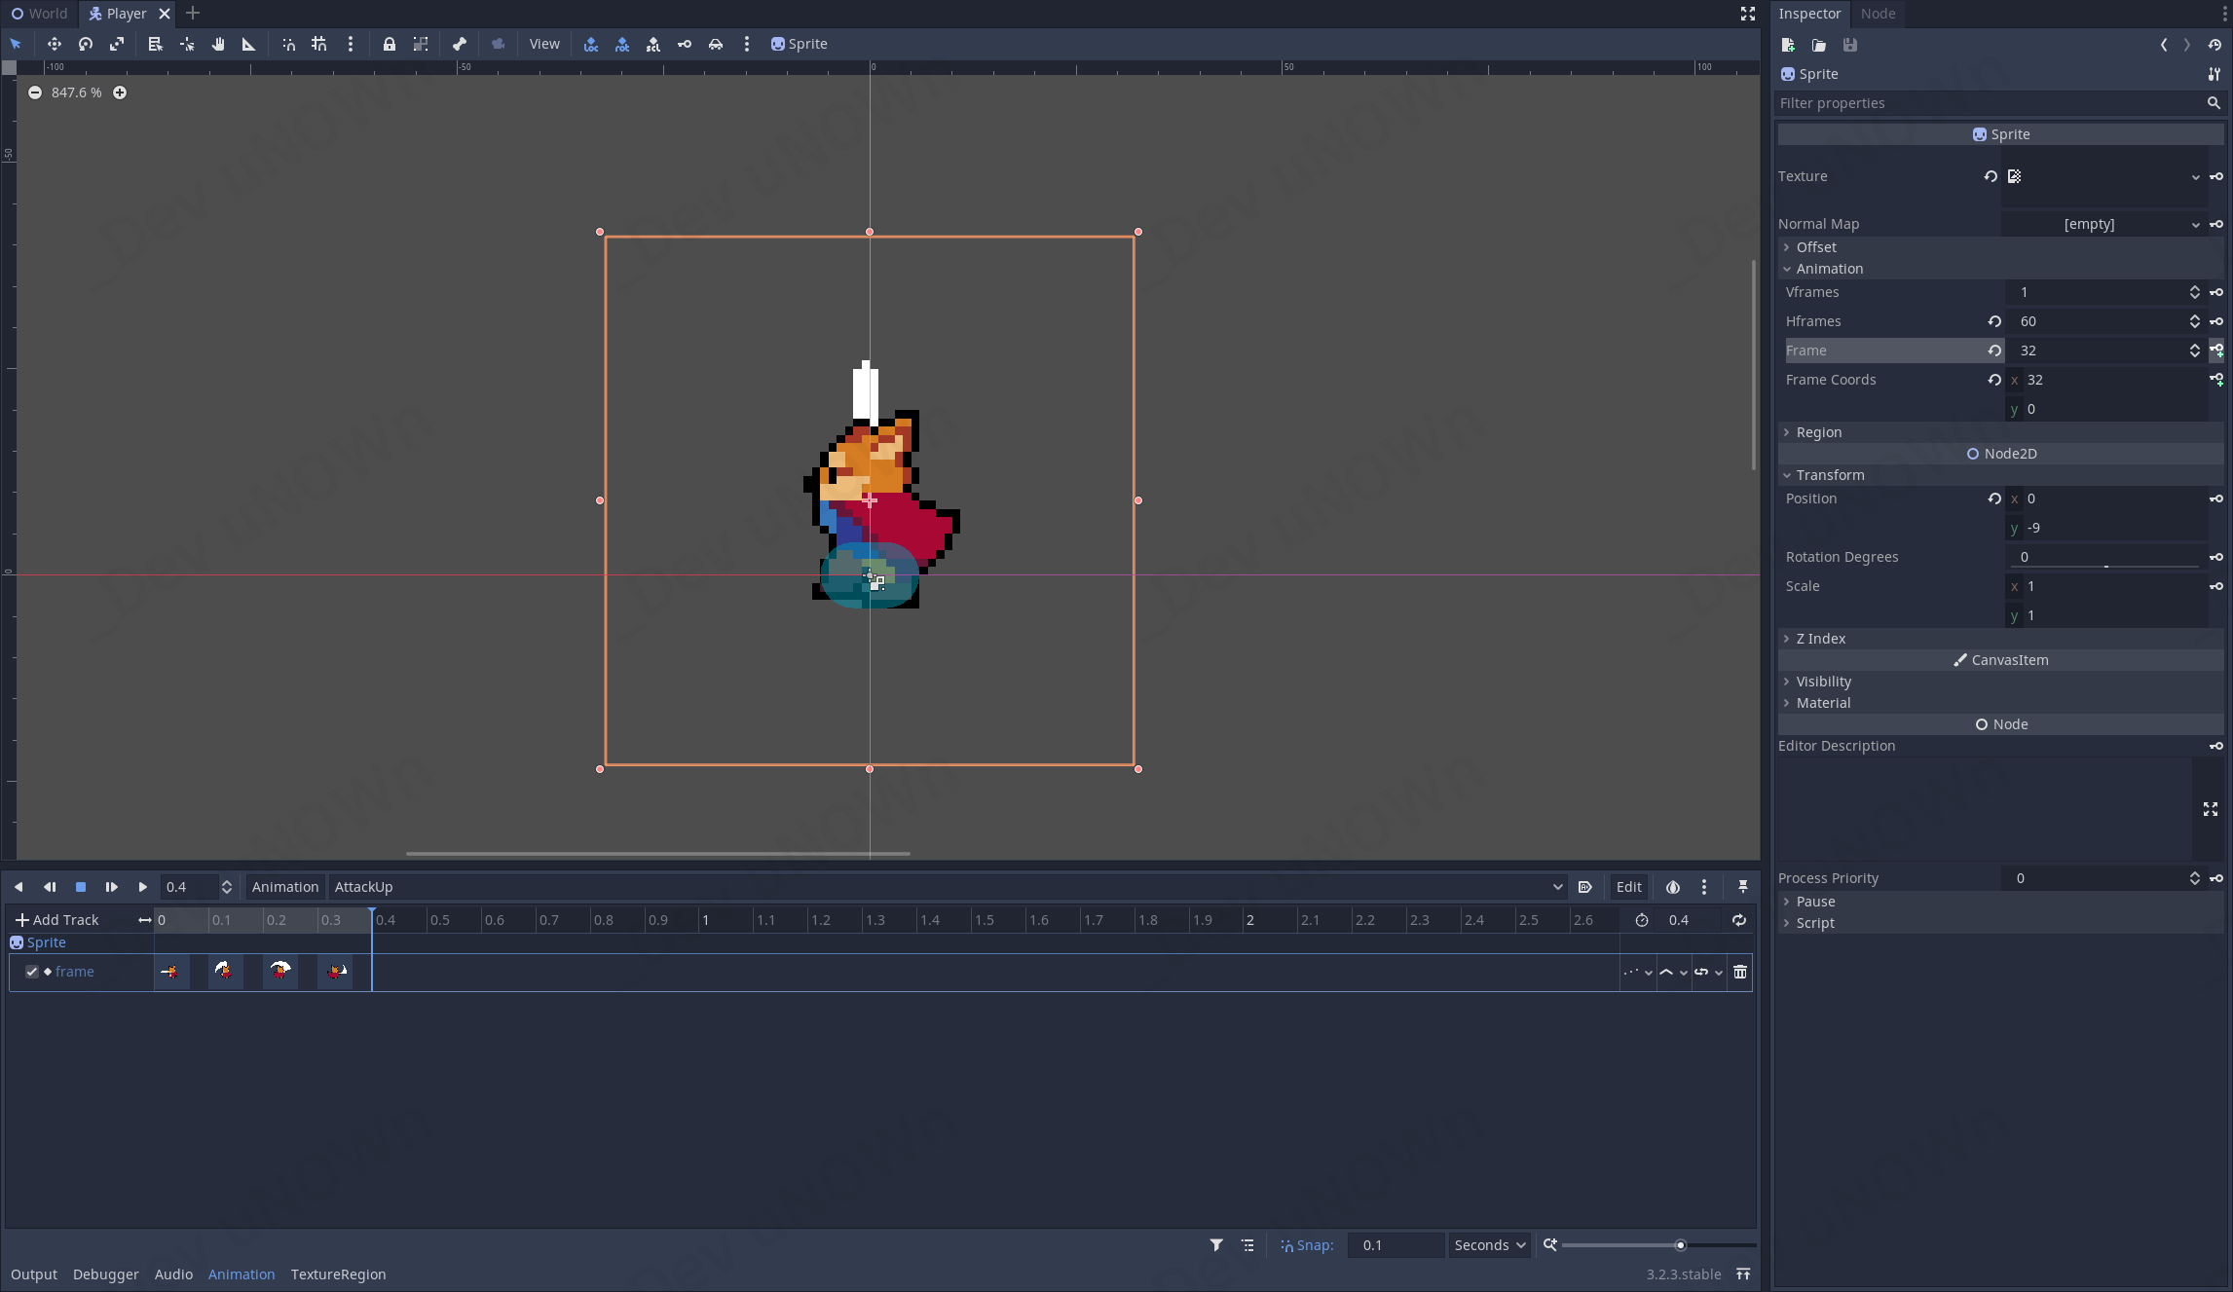Click the trash icon to remove frame track

1740,972
